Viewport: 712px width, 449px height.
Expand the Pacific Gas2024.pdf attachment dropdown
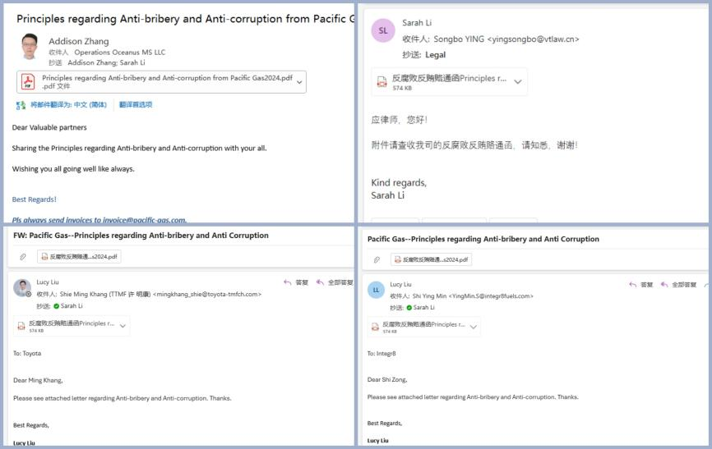pos(299,81)
